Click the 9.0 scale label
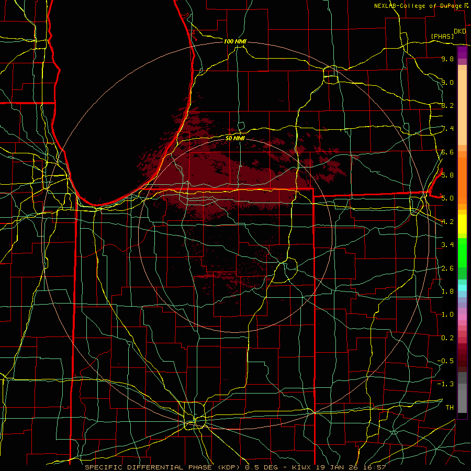The width and height of the screenshot is (471, 471). point(447,82)
